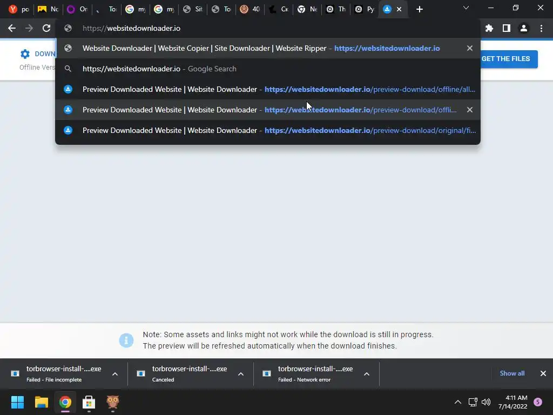Switch to the Yandex 'po' tab
The height and width of the screenshot is (415, 553).
click(19, 9)
